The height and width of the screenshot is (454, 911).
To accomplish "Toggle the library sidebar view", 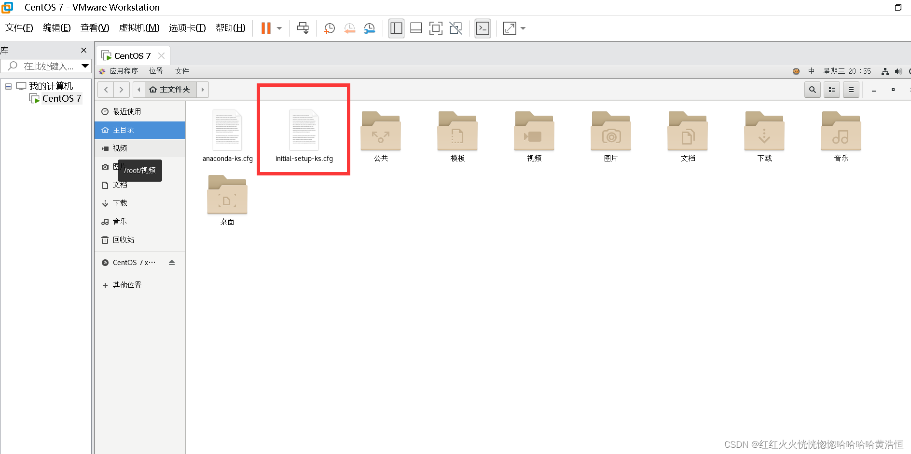I will 396,28.
